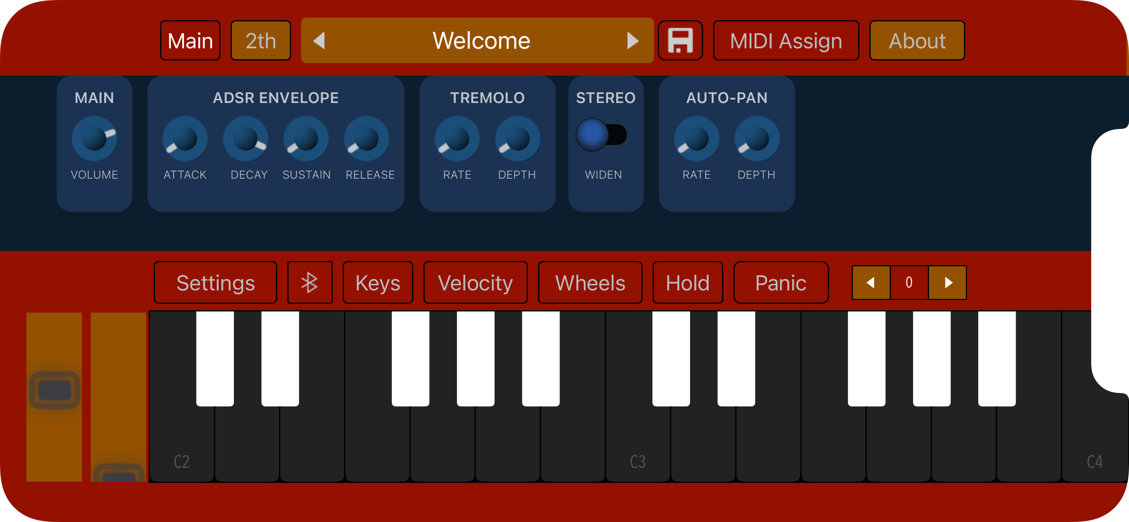Toggle the Hold button
1129x522 pixels.
pyautogui.click(x=687, y=282)
